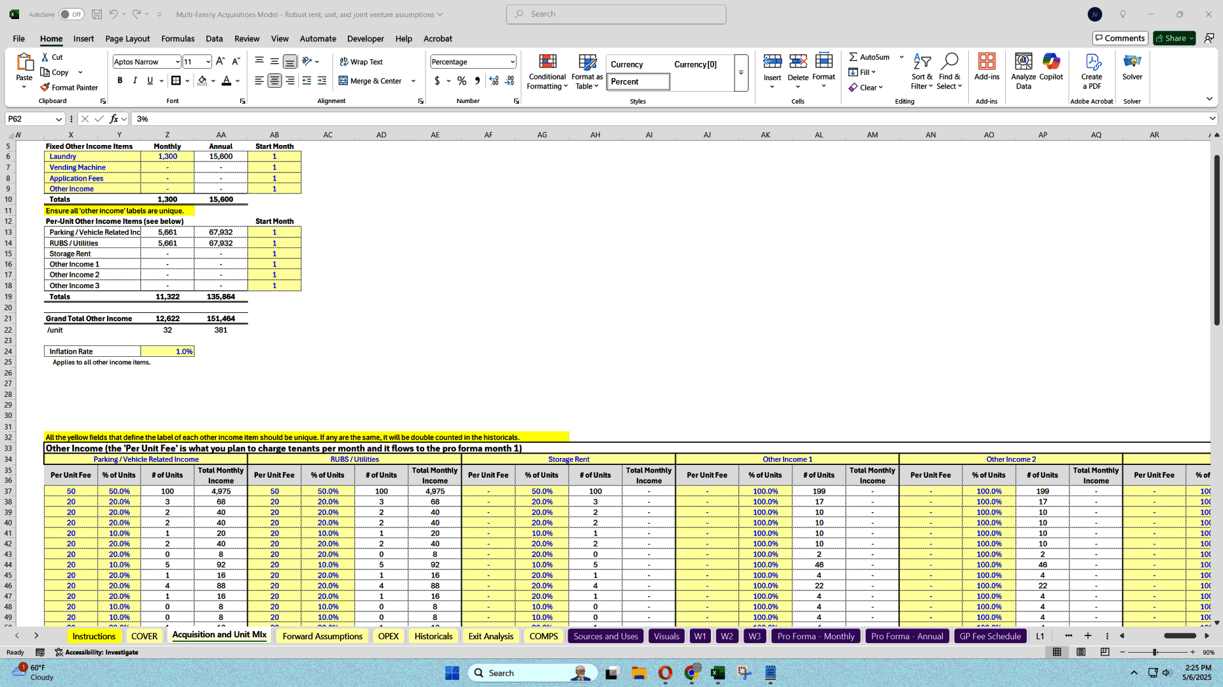The height and width of the screenshot is (687, 1223).
Task: Click the Copy icon
Action: 45,73
